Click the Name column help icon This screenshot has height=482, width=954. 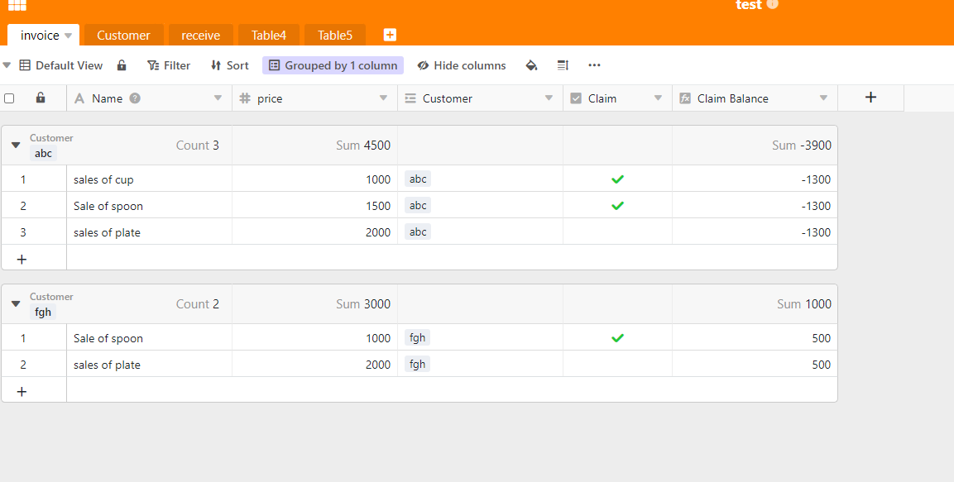135,98
